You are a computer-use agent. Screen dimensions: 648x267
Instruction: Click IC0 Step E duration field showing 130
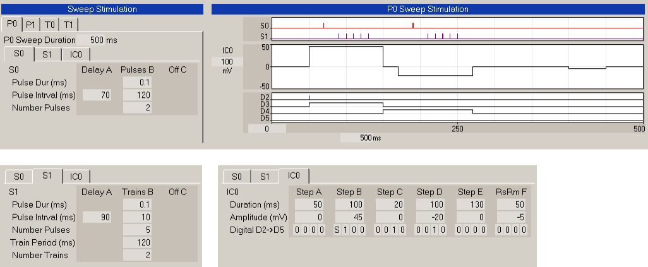coord(471,205)
